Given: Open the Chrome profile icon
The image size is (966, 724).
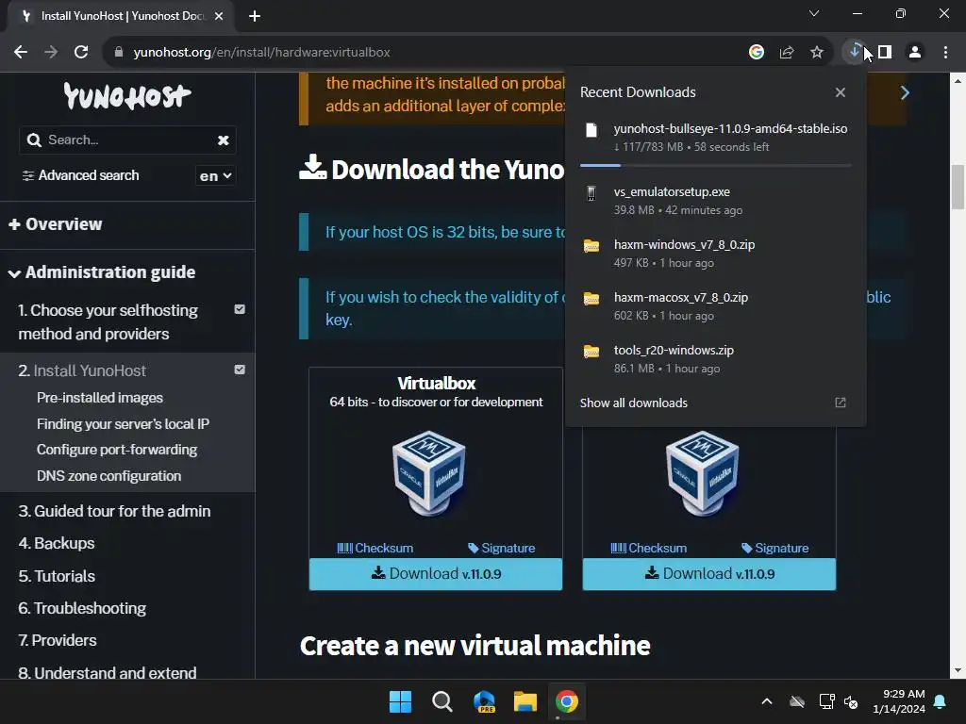Looking at the screenshot, I should pos(915,53).
